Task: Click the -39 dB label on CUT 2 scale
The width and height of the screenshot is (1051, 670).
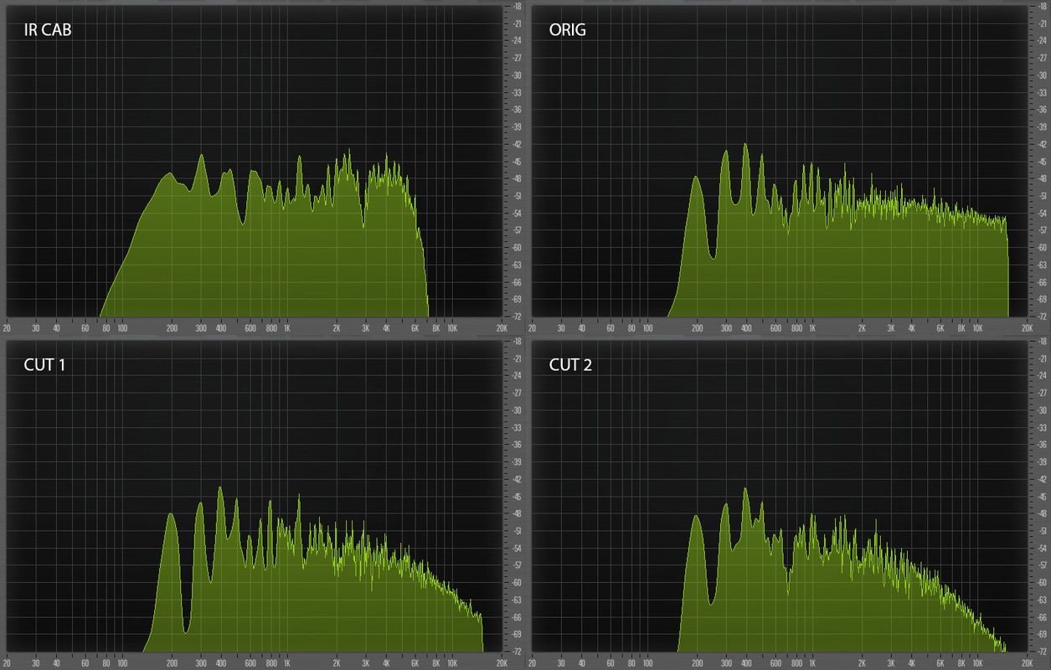Action: click(1043, 461)
